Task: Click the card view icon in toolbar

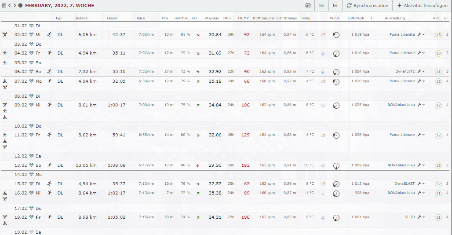Action: pos(308,6)
